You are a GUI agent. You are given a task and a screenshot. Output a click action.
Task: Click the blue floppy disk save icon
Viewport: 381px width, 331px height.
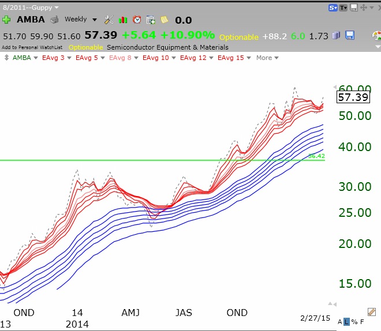click(x=350, y=35)
